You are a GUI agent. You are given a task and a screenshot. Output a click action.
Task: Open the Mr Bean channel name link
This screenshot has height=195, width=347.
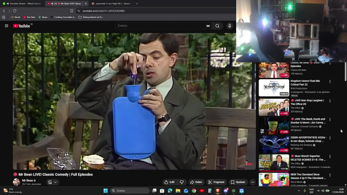coord(27,180)
